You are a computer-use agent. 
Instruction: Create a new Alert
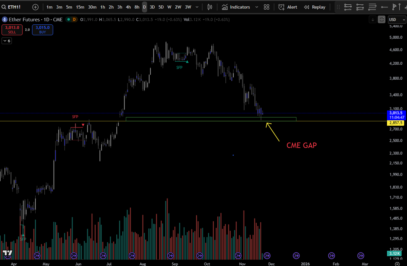click(x=288, y=7)
